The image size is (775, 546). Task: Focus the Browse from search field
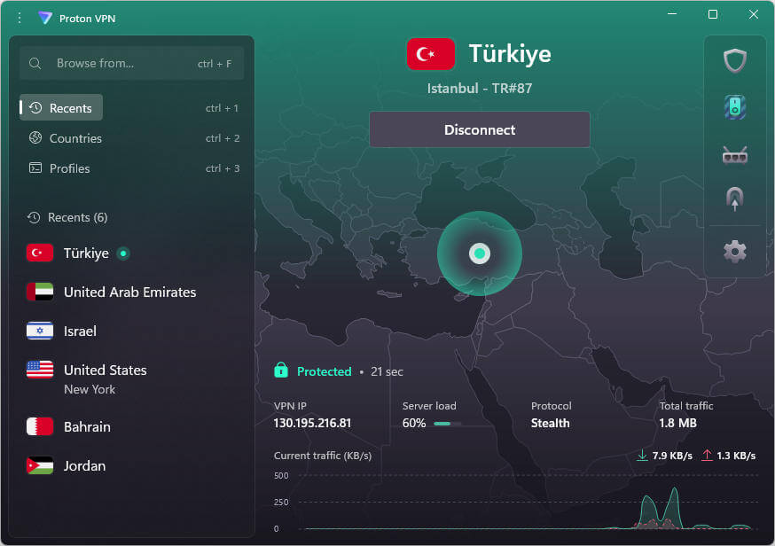pos(132,63)
